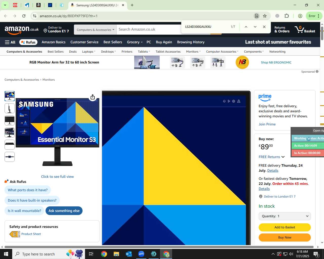Click Deliver to London E1 7 header
This screenshot has height=259, width=324.
coord(56,30)
